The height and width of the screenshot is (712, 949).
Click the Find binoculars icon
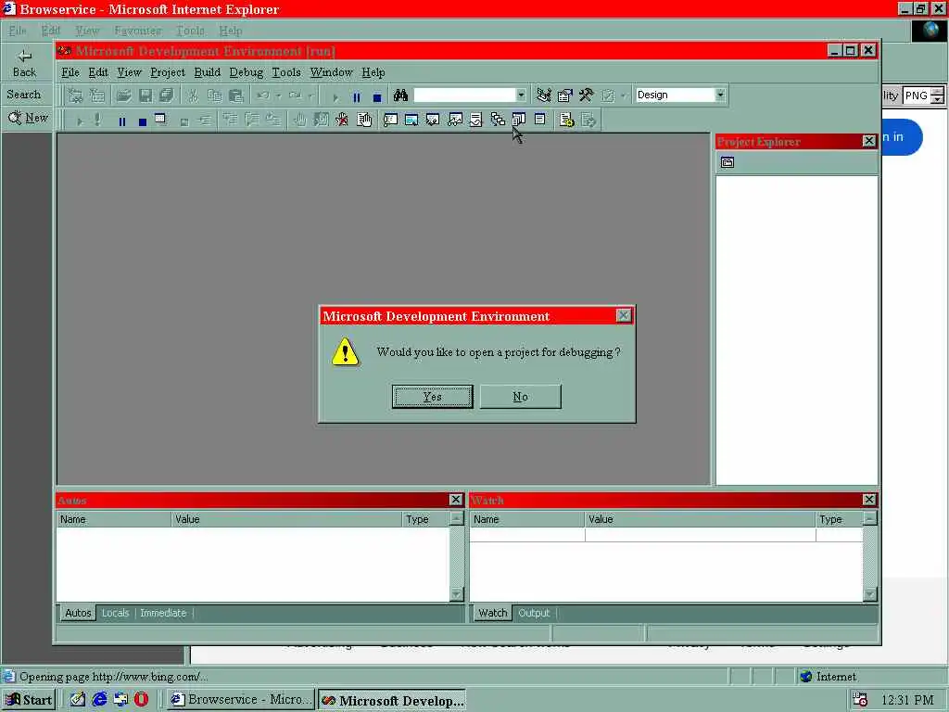[400, 95]
